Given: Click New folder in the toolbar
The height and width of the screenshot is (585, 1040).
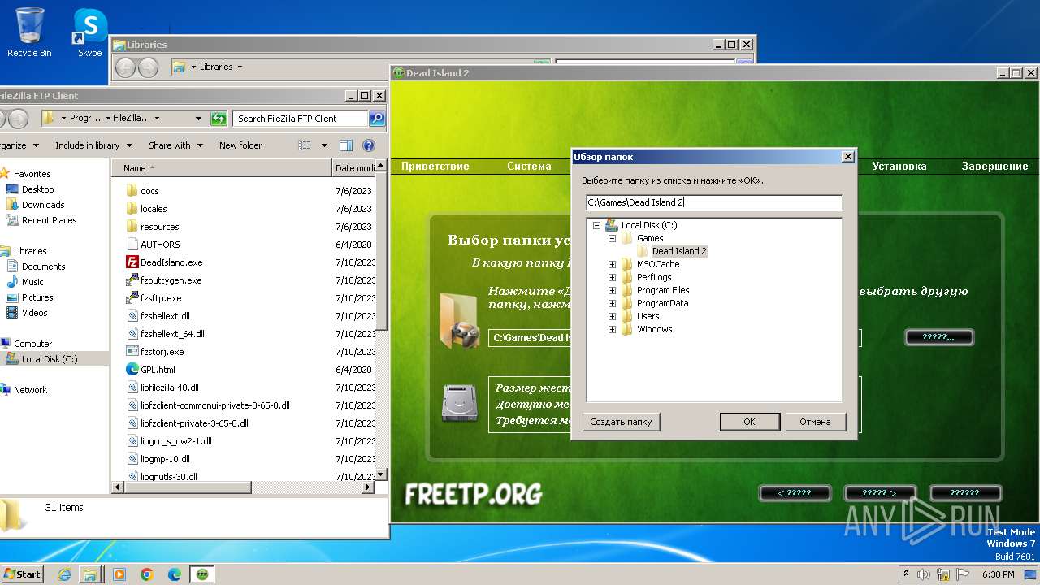Looking at the screenshot, I should pyautogui.click(x=240, y=145).
